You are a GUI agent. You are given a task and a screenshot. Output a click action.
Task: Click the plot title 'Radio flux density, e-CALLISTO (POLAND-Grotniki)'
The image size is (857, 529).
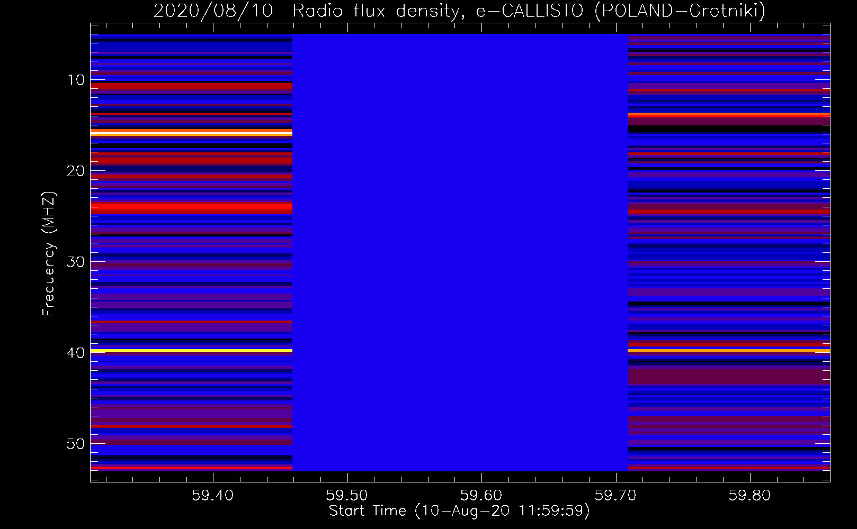pyautogui.click(x=529, y=11)
